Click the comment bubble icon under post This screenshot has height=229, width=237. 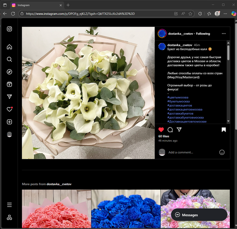[170, 130]
